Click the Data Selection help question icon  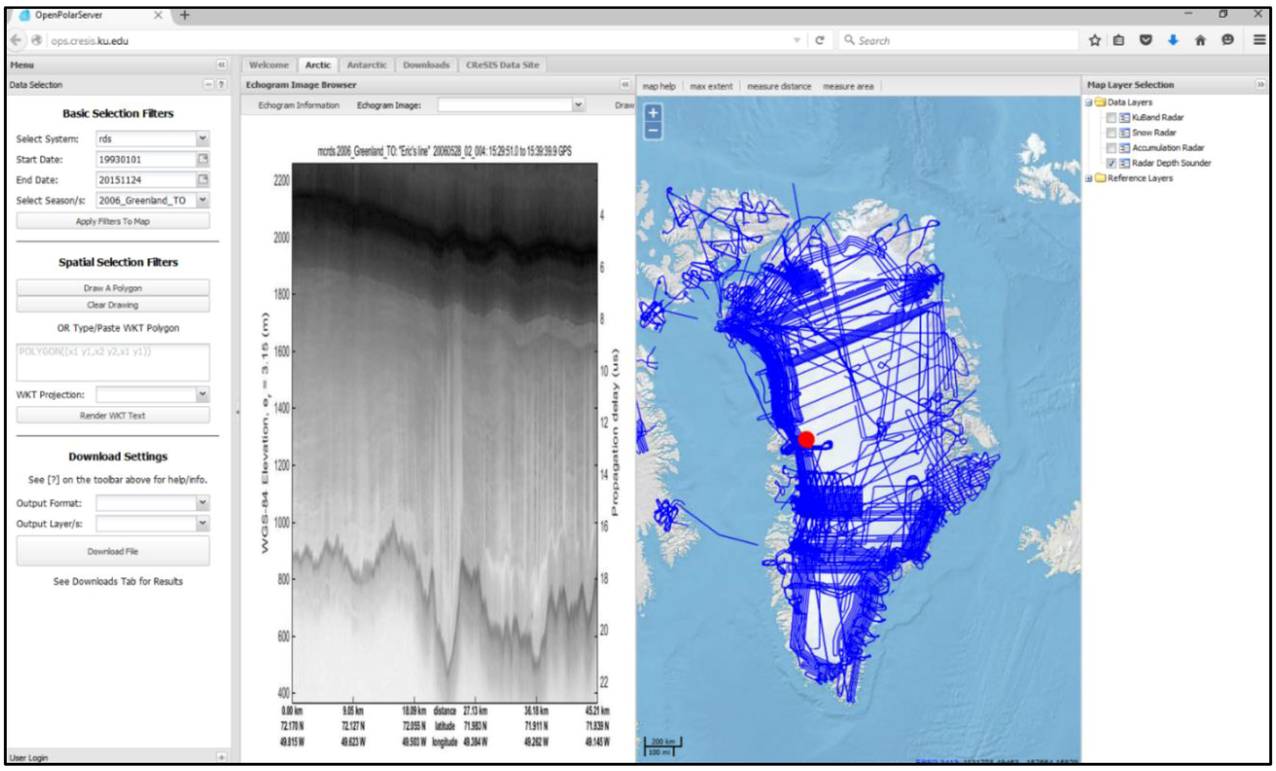click(221, 84)
